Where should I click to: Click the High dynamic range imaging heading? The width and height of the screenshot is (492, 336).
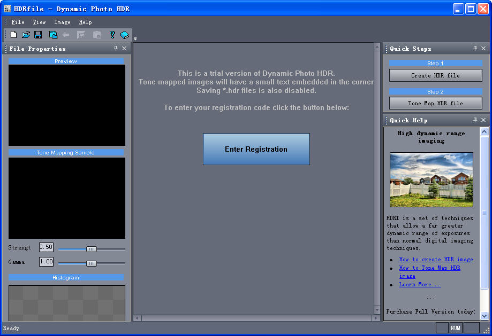pos(431,137)
